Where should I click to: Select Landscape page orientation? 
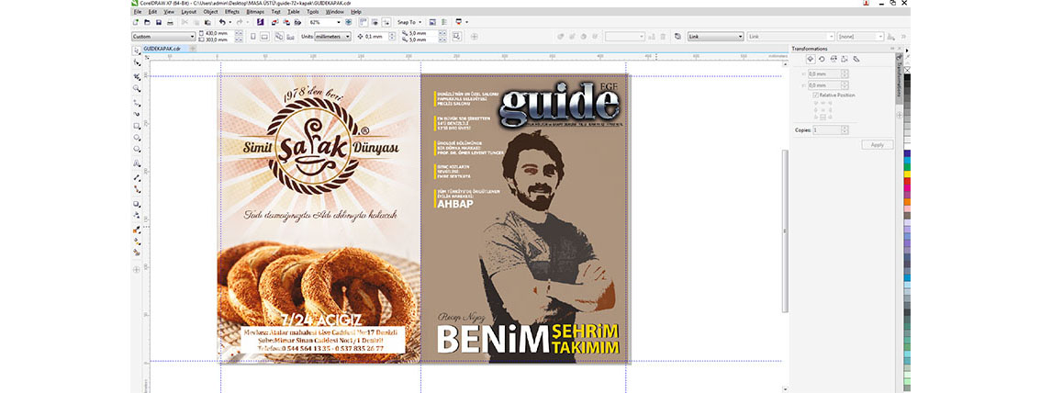click(264, 37)
